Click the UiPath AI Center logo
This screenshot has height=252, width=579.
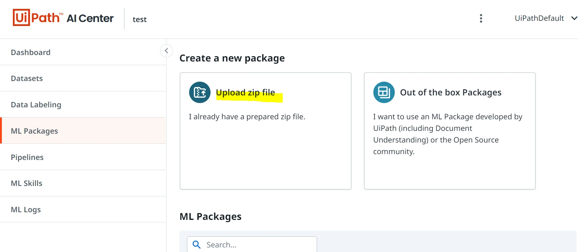pos(63,18)
